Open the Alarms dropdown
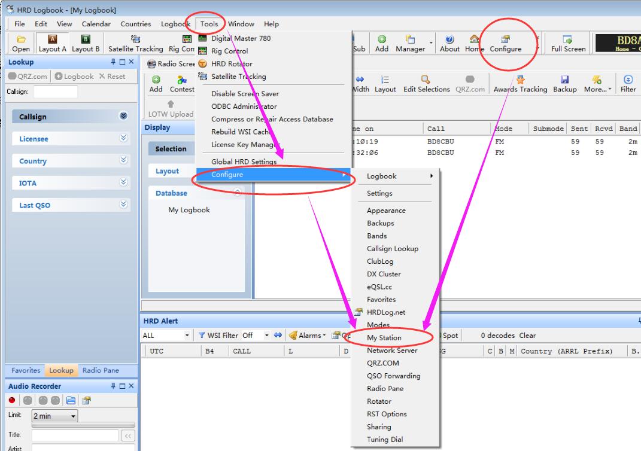641x451 pixels. [x=307, y=336]
